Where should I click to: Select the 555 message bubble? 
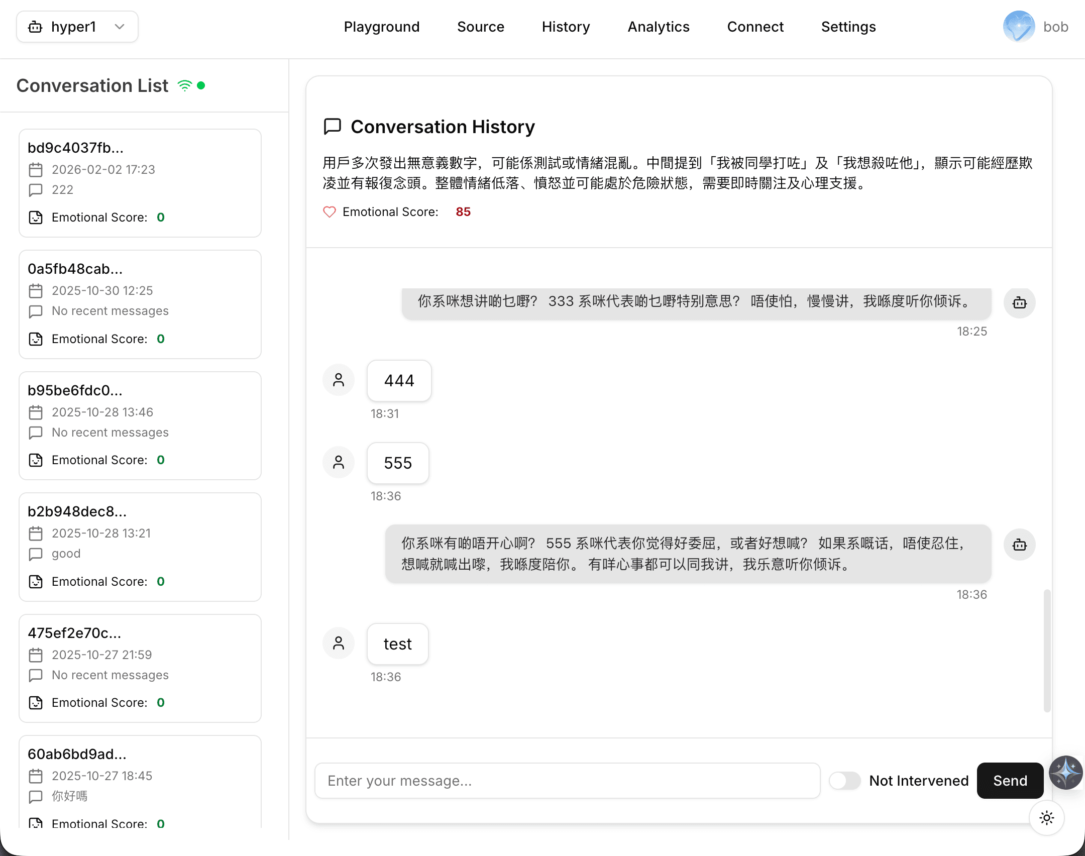tap(398, 463)
